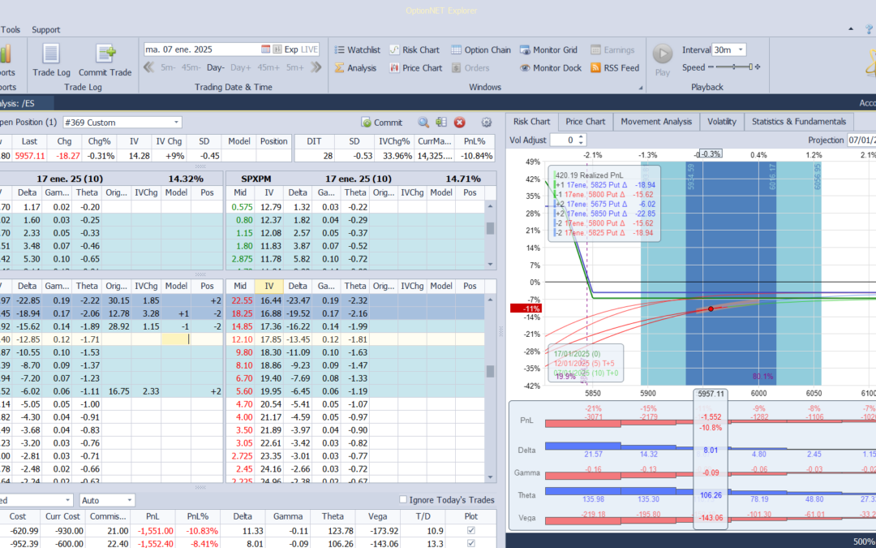Click Commit in the position toolbar
The image size is (876, 548).
[381, 123]
